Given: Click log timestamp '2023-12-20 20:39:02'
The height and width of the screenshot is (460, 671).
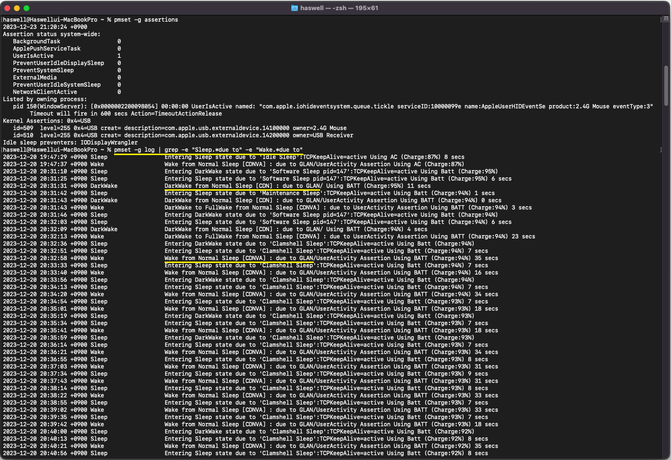Looking at the screenshot, I should tap(35, 410).
